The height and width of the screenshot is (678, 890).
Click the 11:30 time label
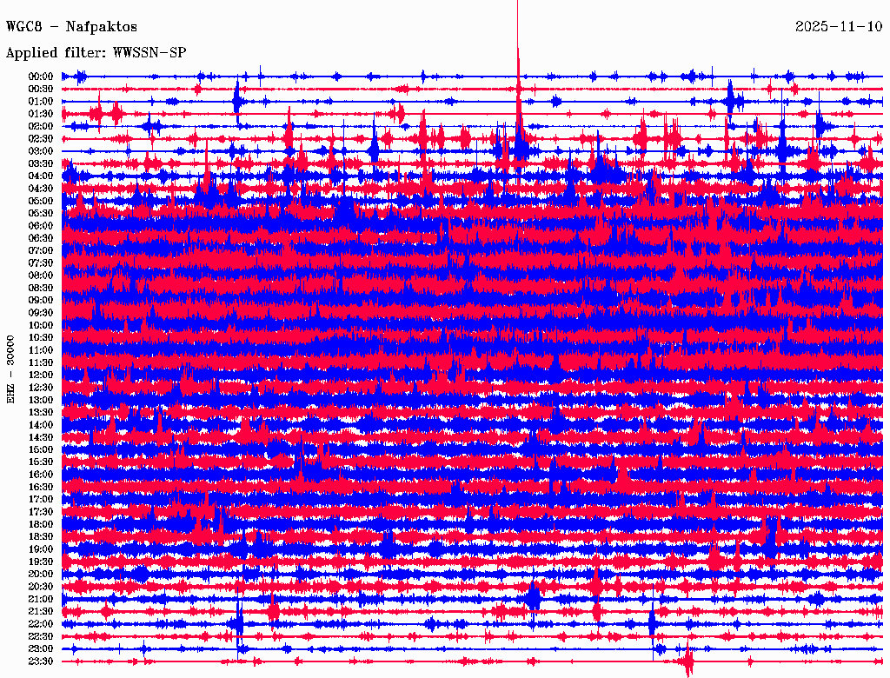[41, 362]
